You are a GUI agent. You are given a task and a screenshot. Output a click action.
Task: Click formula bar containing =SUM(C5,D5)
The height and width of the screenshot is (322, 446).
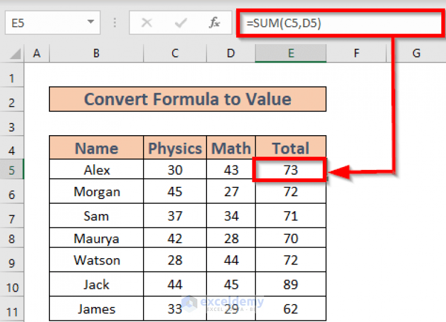[340, 23]
